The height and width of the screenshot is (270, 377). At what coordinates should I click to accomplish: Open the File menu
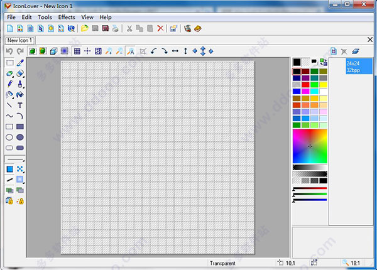pyautogui.click(x=11, y=18)
